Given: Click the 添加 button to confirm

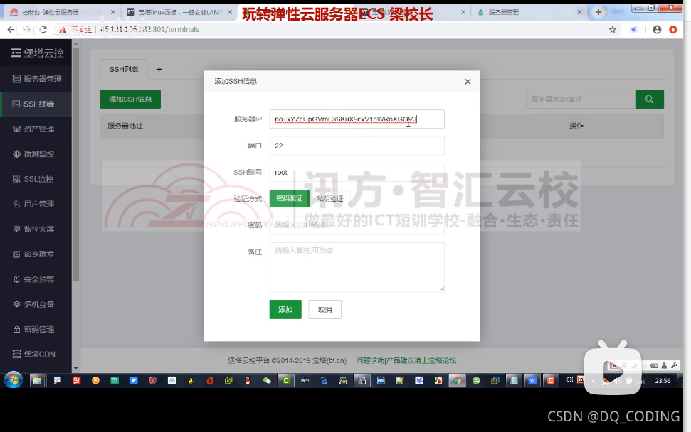Looking at the screenshot, I should pos(285,309).
